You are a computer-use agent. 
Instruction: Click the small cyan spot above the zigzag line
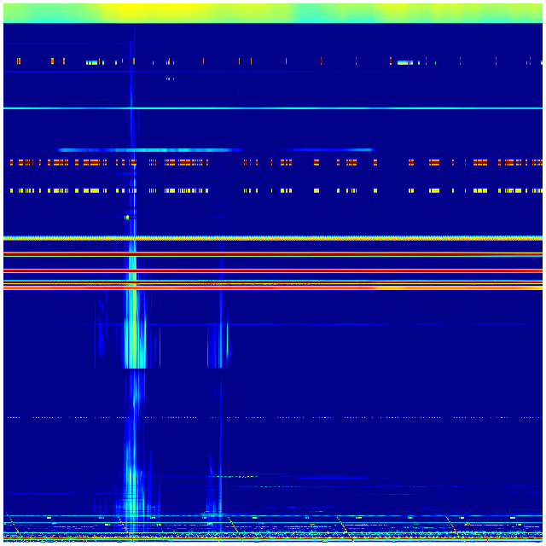pyautogui.click(x=127, y=218)
